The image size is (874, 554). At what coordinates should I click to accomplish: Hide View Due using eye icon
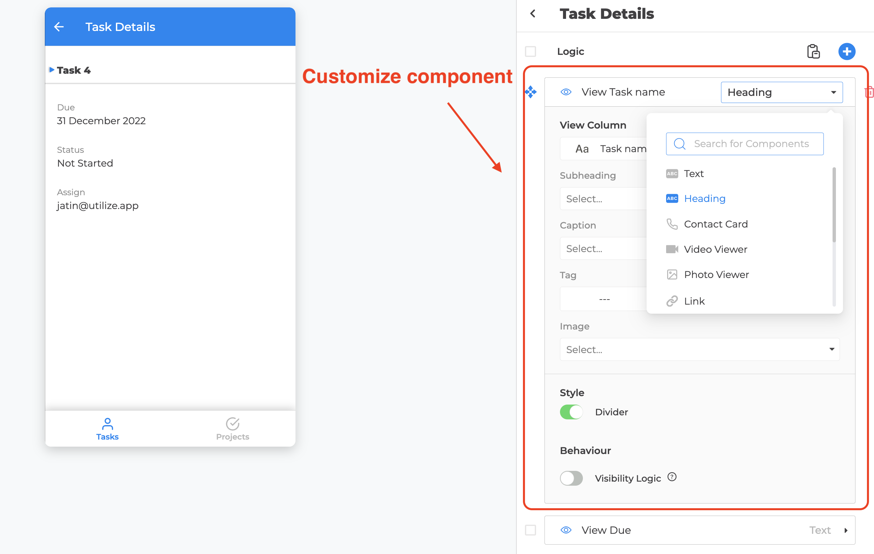pyautogui.click(x=566, y=530)
